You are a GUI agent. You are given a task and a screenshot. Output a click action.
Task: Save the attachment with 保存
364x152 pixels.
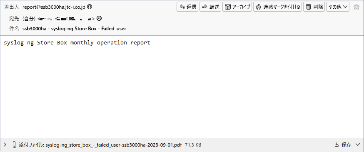click(343, 145)
